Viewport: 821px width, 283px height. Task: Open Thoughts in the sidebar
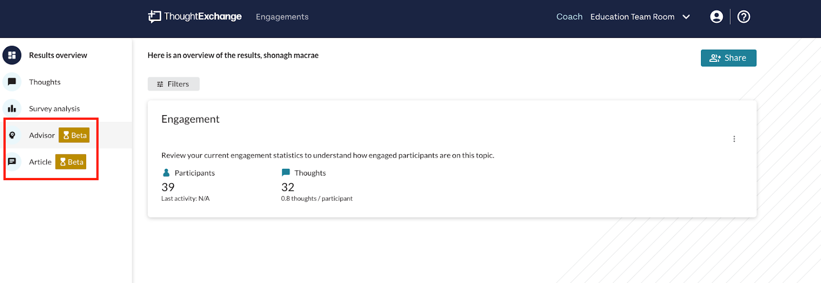(x=45, y=82)
